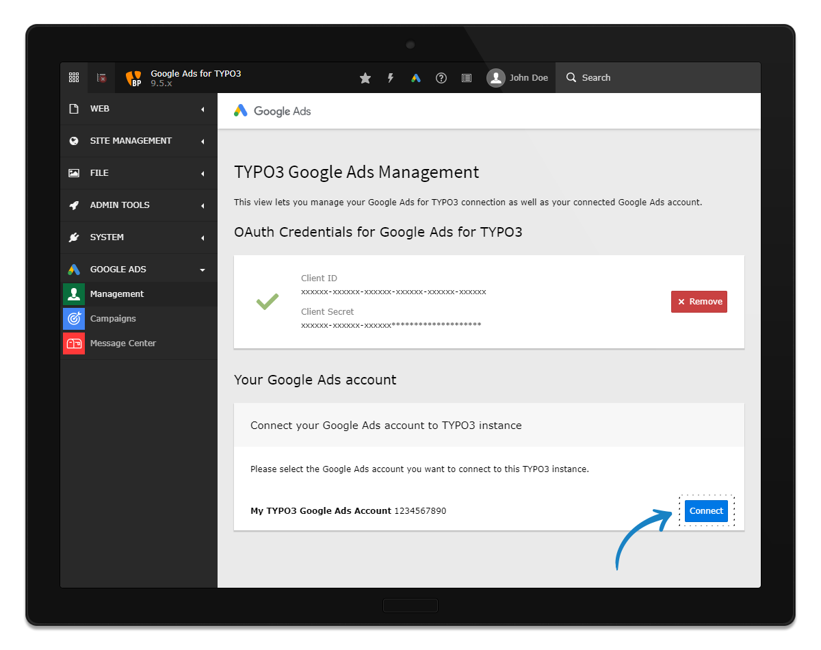
Task: Click the Admin Tools rocket icon
Action: click(74, 205)
